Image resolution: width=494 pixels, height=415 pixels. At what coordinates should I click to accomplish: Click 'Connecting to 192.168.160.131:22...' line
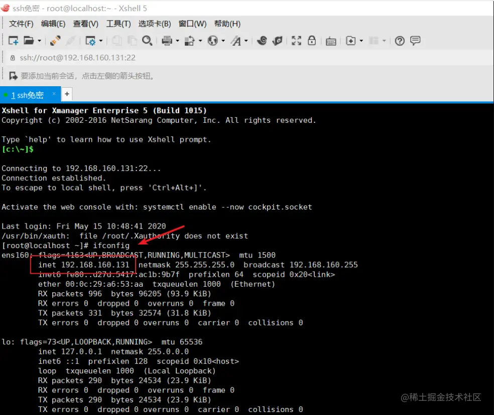tap(81, 168)
